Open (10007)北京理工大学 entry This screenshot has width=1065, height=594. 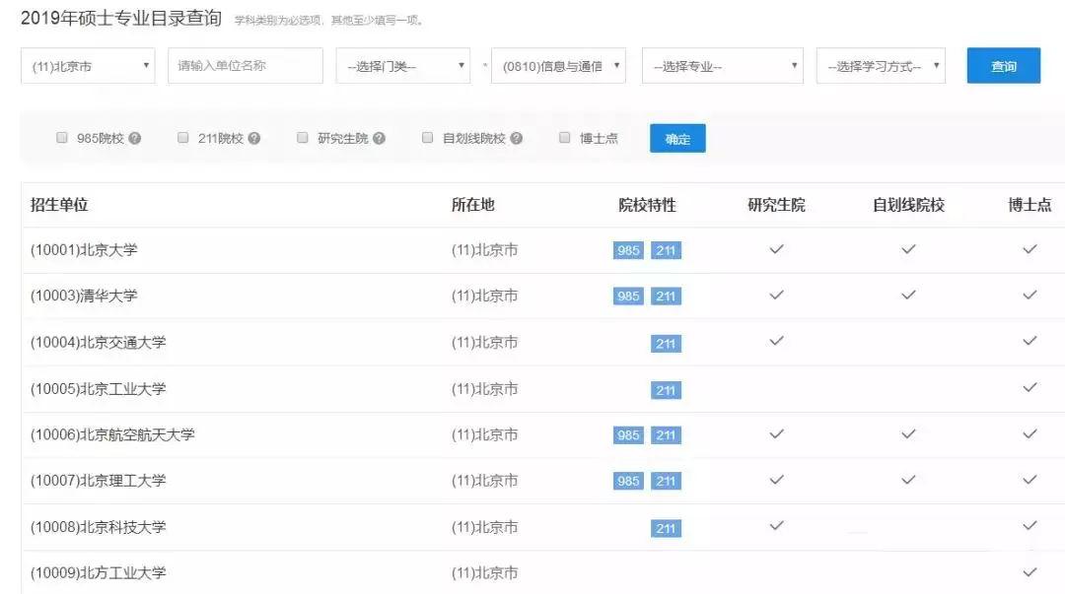coord(99,481)
